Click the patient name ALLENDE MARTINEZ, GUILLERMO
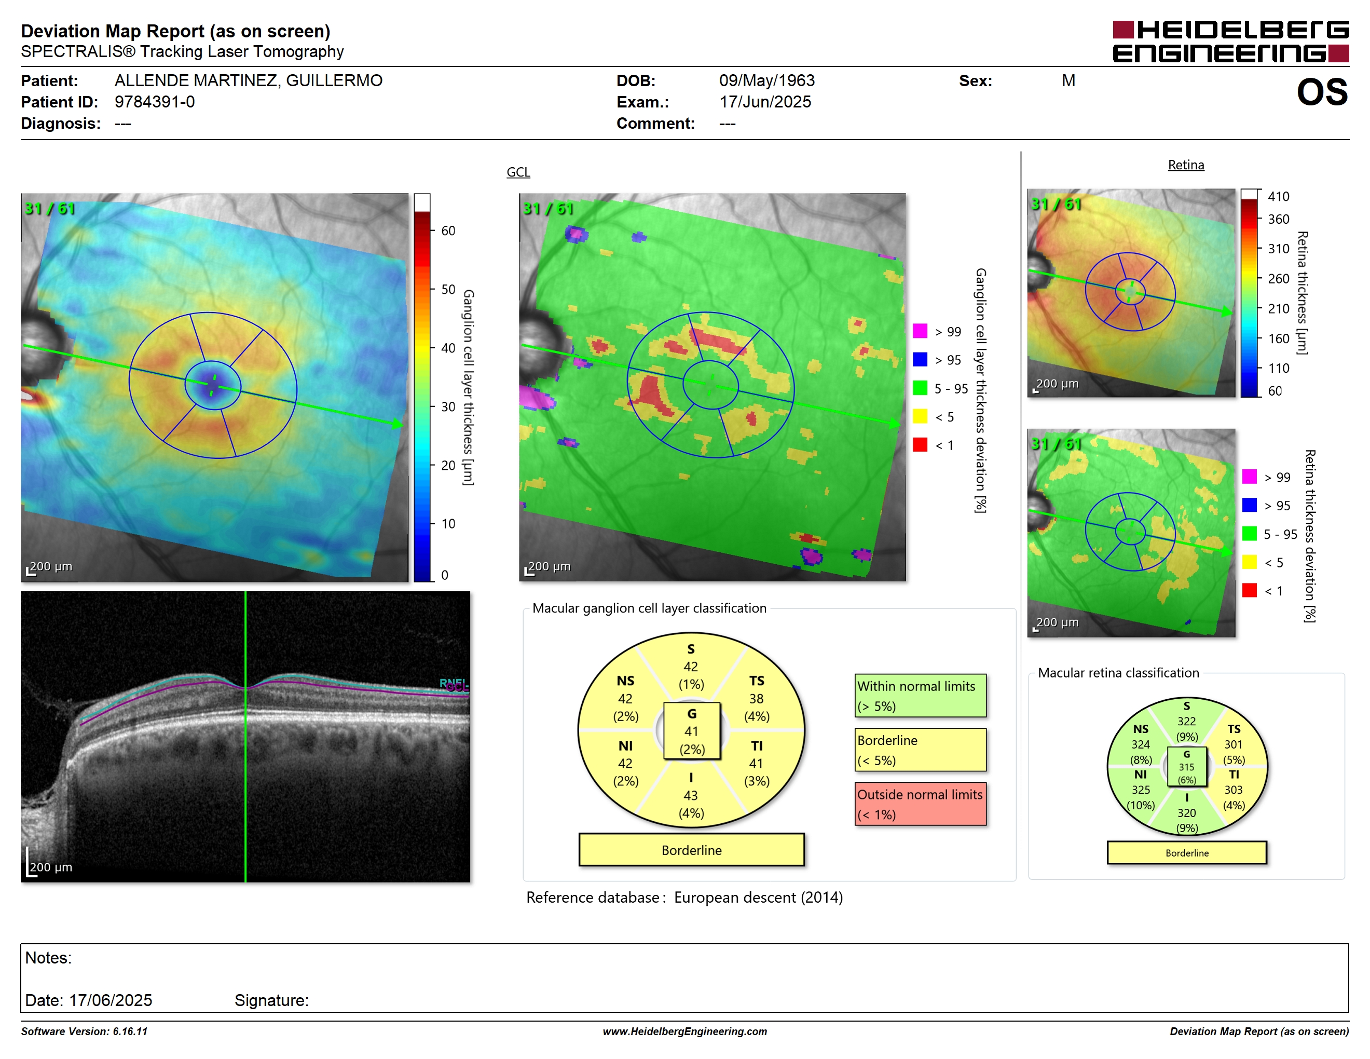 tap(249, 80)
